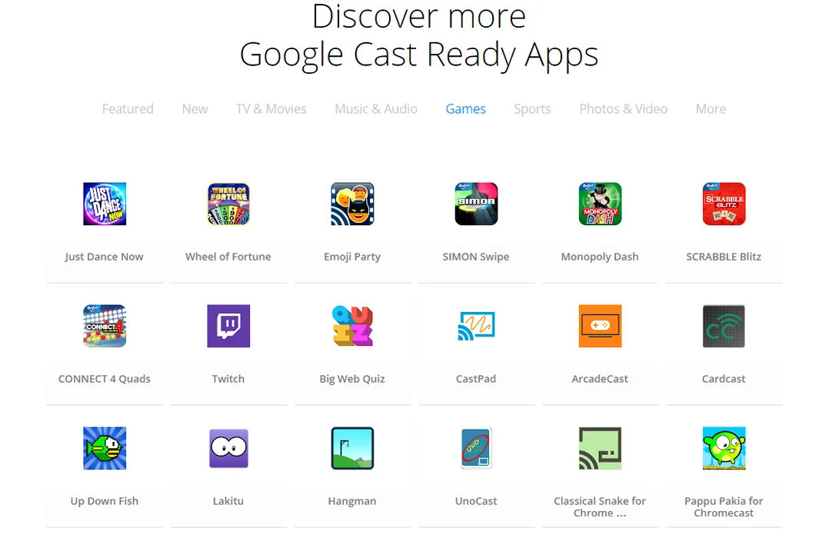The height and width of the screenshot is (538, 829).
Task: Click the SCRABBLE Blitz title link
Action: (723, 257)
